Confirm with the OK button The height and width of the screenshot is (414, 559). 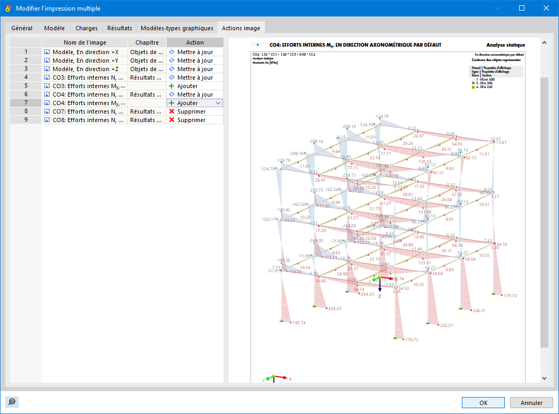pos(483,403)
